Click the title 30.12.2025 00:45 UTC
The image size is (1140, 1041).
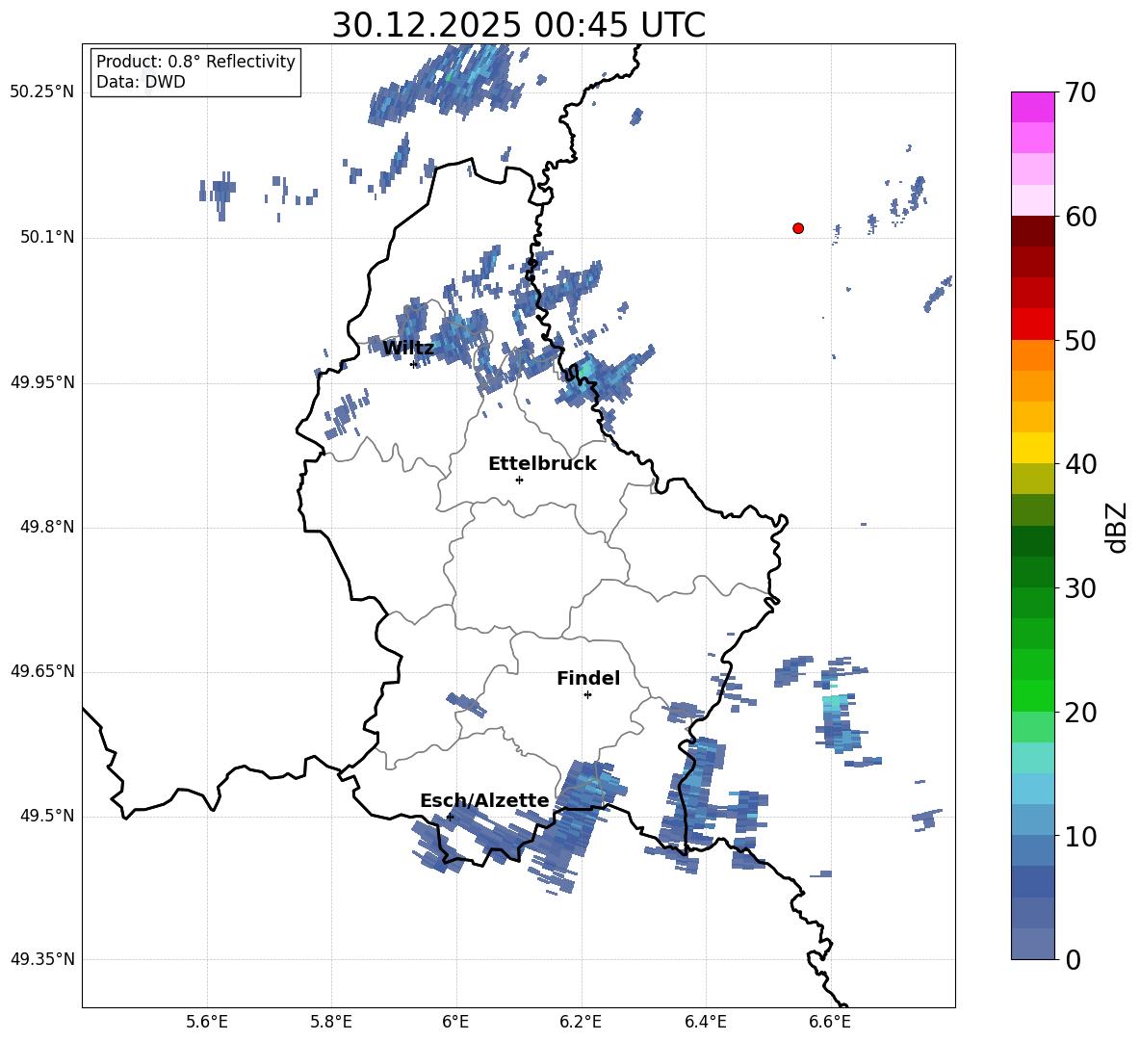tap(518, 25)
